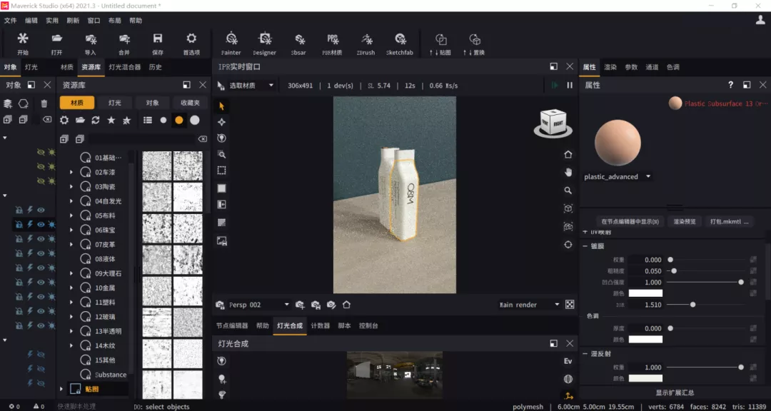Select the 对象 library filter button
Image resolution: width=771 pixels, height=411 pixels.
153,103
